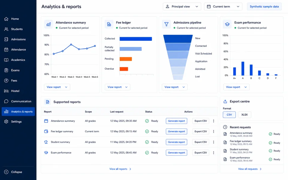Generate report for Fee ledger summary
This screenshot has height=180, width=288.
176,131
